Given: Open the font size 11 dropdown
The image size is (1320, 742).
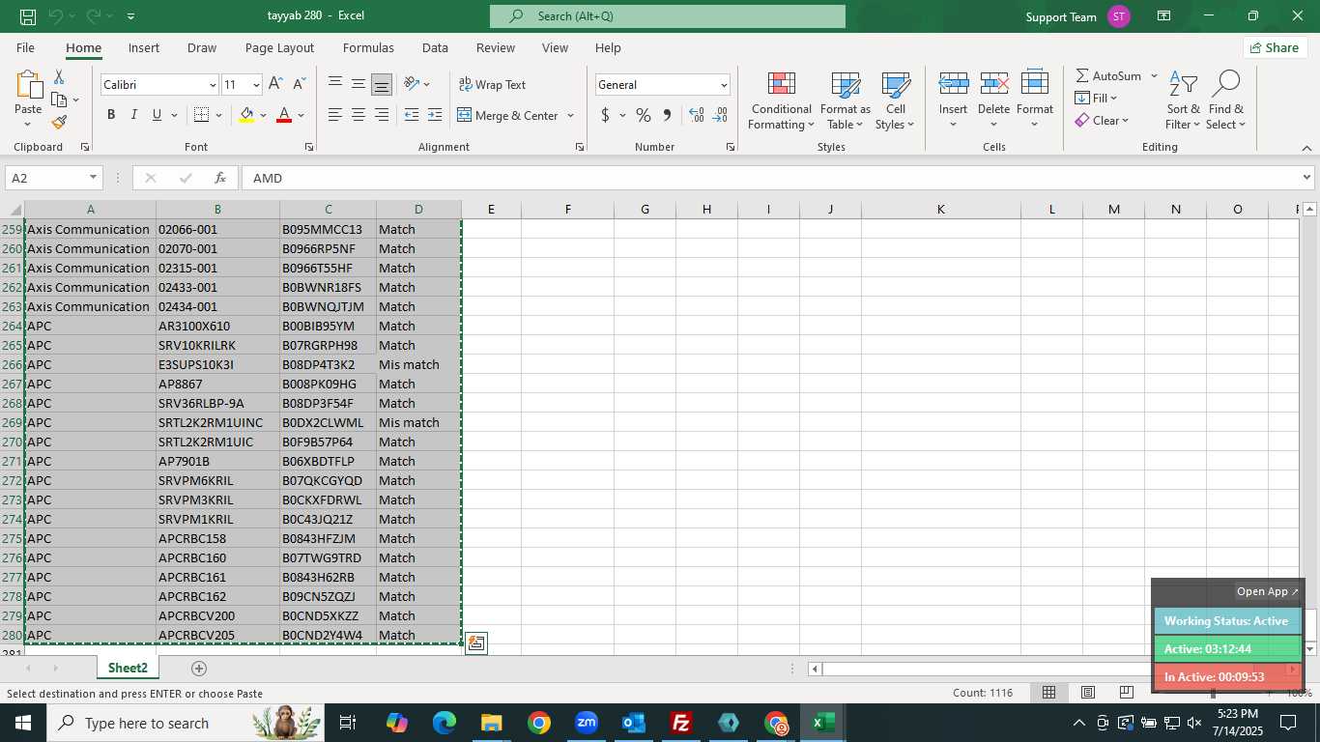Looking at the screenshot, I should pos(256,85).
